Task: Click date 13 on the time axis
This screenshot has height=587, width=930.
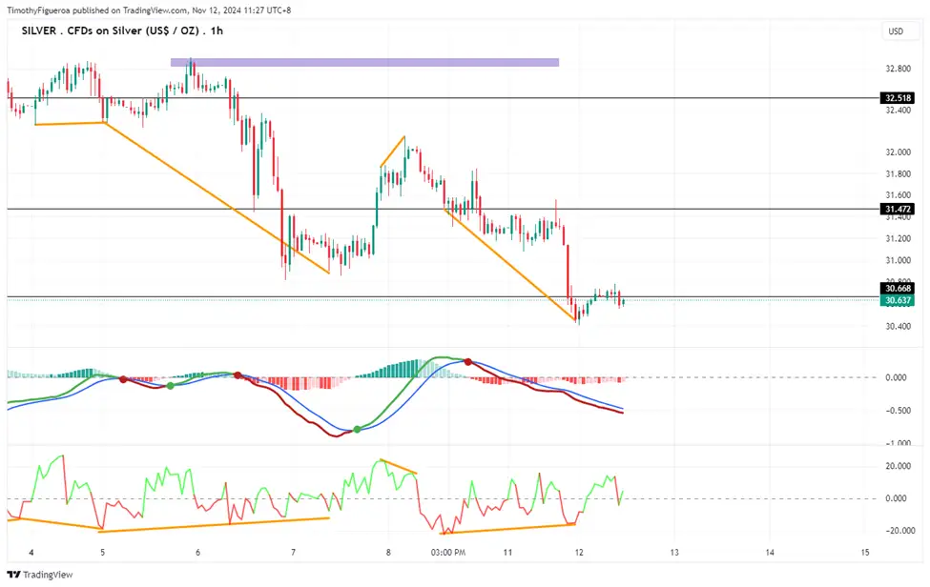Action: [674, 553]
